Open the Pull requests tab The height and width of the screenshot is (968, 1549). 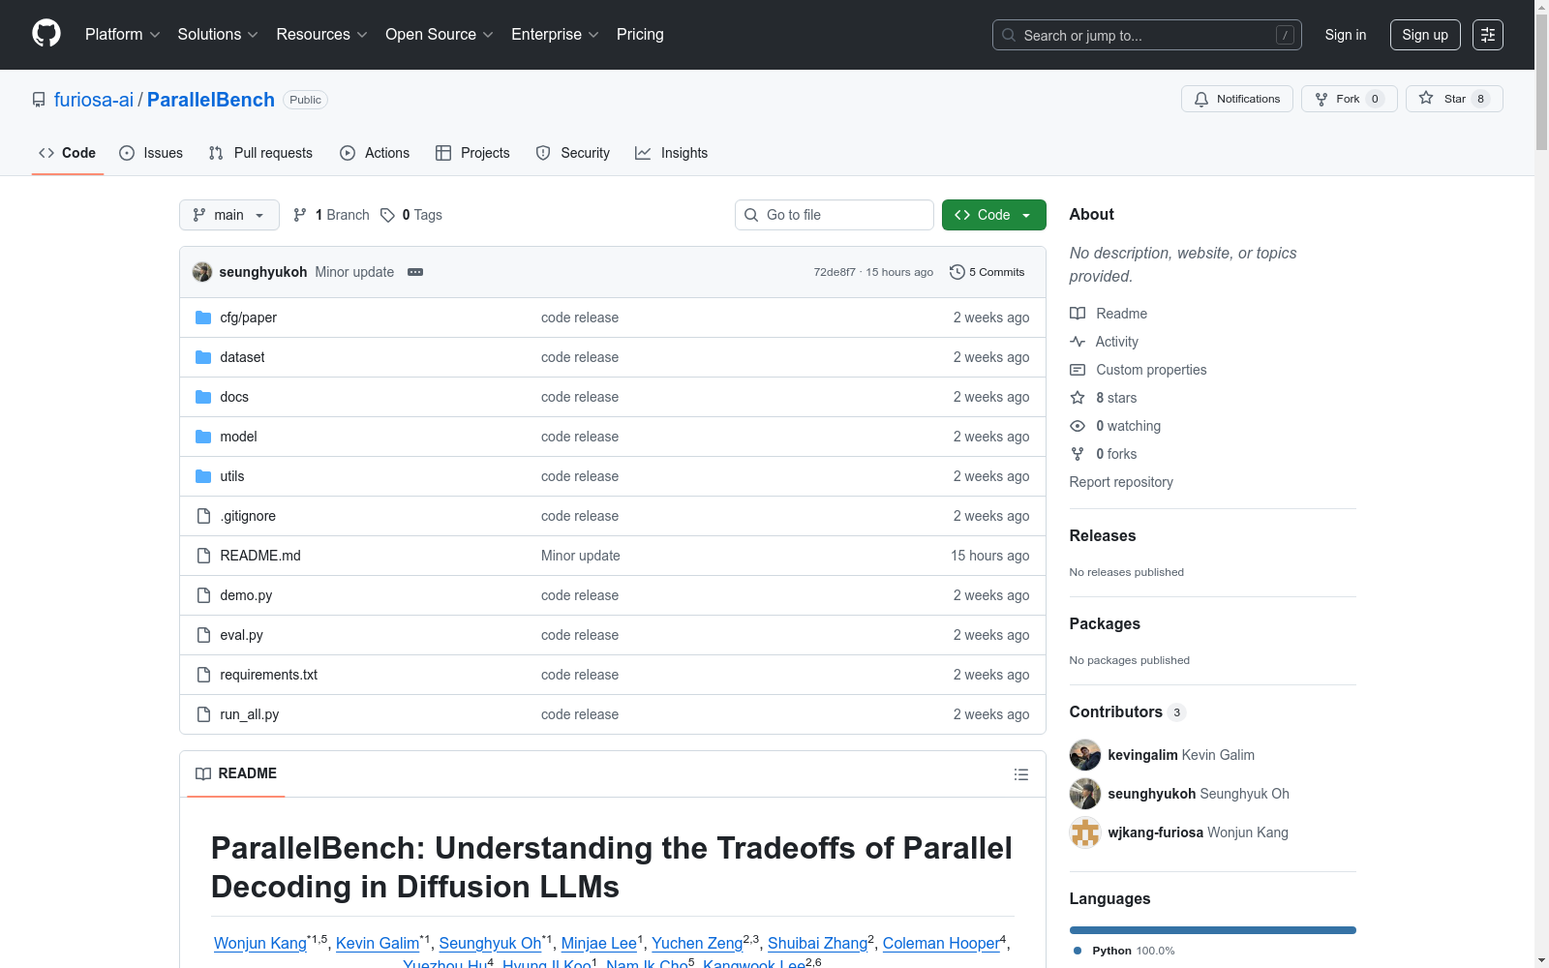[260, 153]
